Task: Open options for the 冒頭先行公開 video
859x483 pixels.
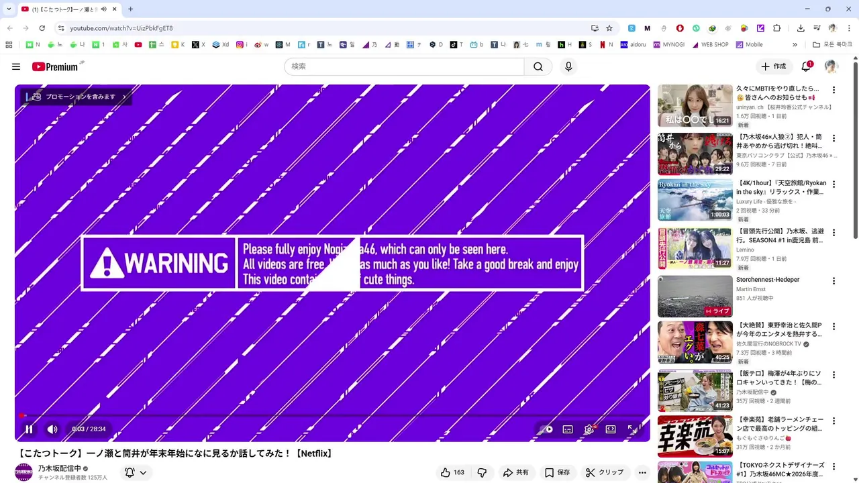Action: [x=834, y=232]
